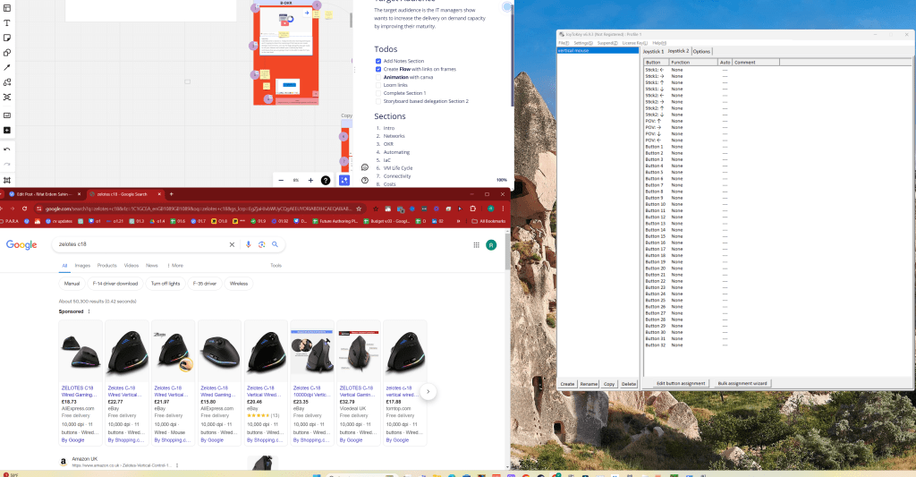The image size is (916, 477).
Task: Uncheck Create Flow with links todo
Action: click(378, 69)
